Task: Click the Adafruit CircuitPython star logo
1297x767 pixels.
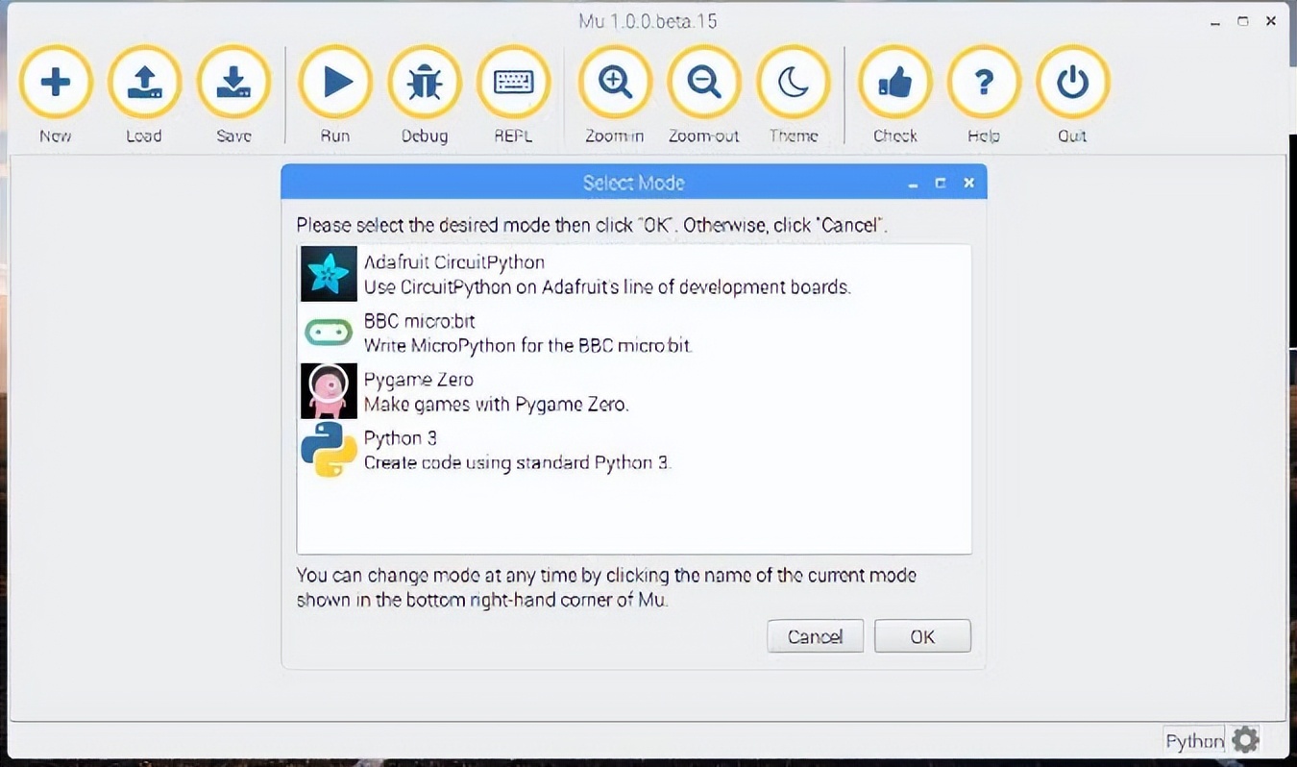Action: coord(329,274)
